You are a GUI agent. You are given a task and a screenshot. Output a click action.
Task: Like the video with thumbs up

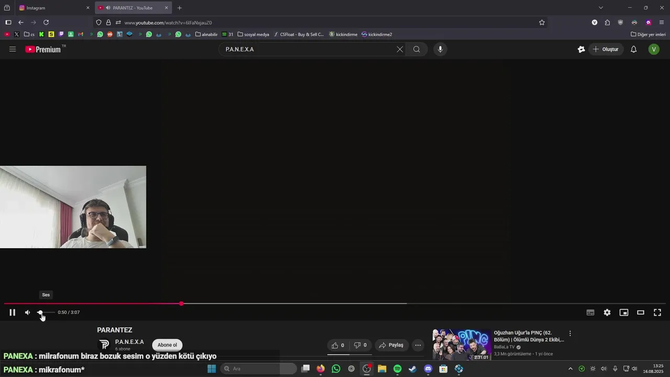tap(338, 345)
